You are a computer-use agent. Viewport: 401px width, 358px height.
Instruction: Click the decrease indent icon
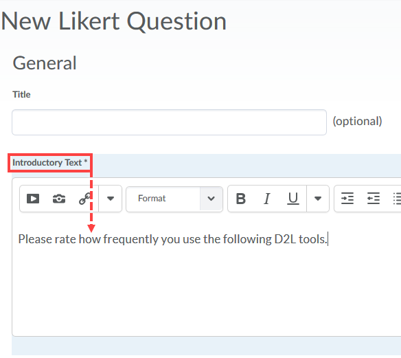[374, 199]
